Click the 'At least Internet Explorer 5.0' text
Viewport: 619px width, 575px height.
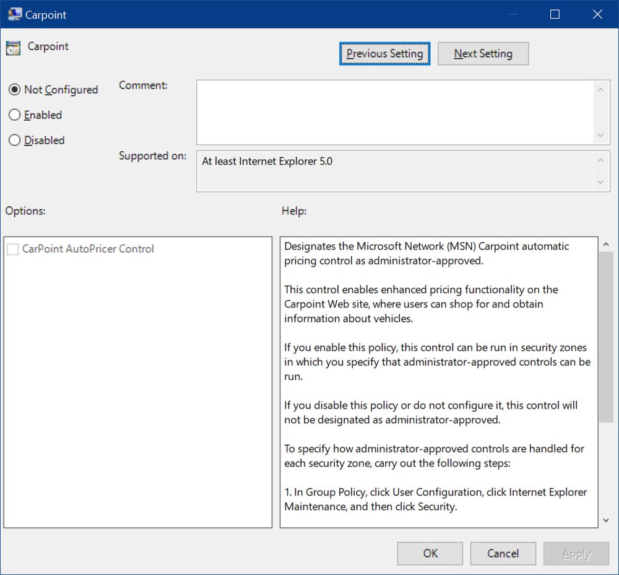coord(267,161)
